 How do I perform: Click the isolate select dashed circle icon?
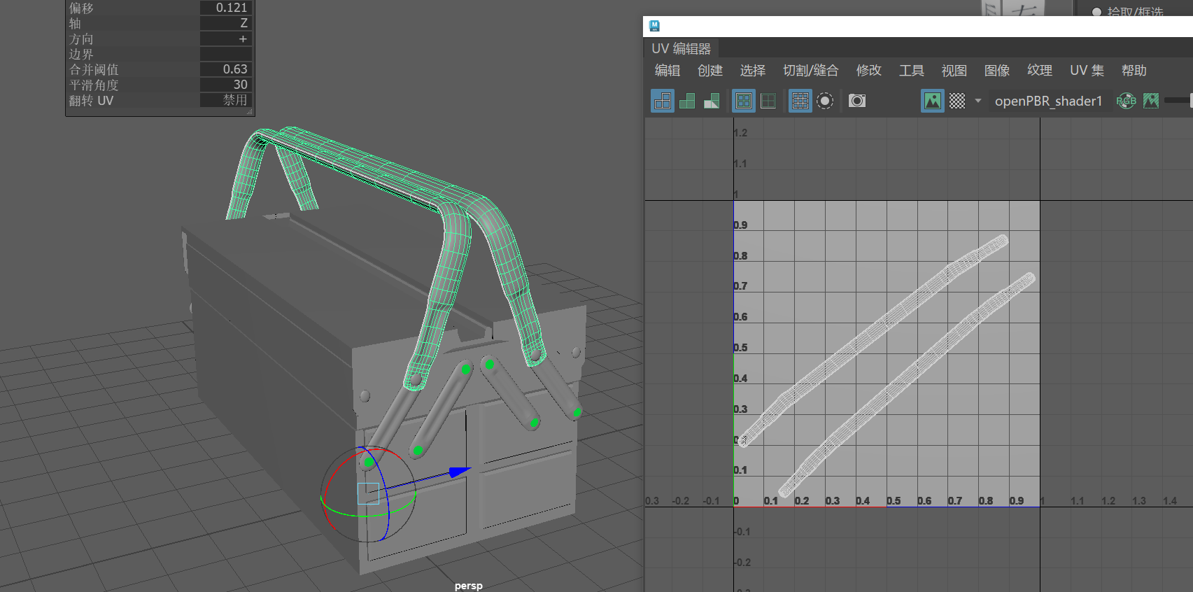(826, 101)
